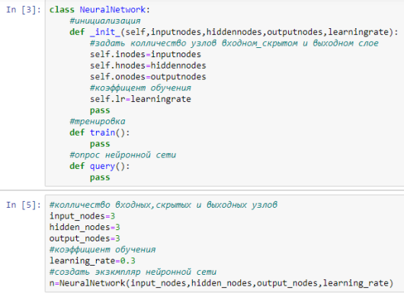Click the 'In [5]:' cell prompt
Image resolution: width=404 pixels, height=303 pixels.
click(x=24, y=205)
